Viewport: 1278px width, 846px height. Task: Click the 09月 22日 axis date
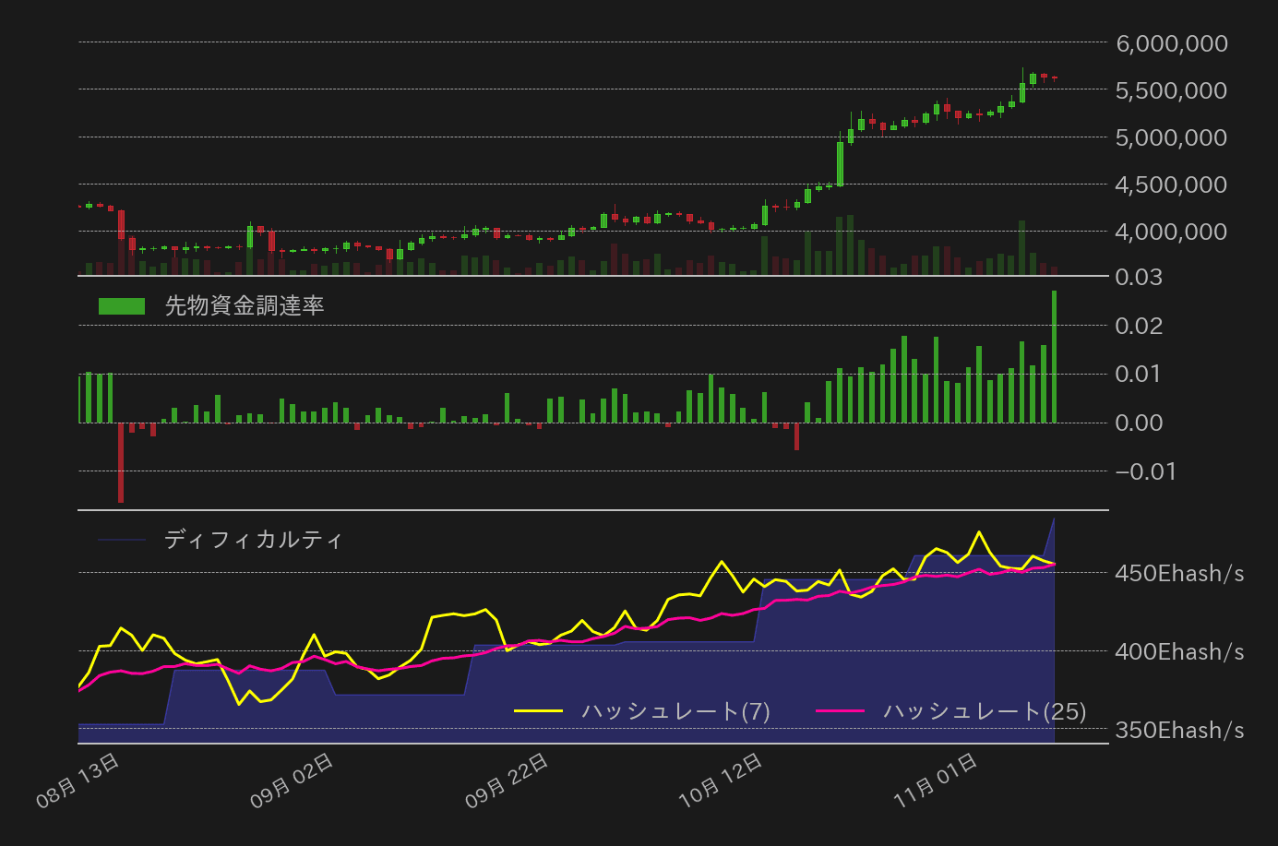507,780
